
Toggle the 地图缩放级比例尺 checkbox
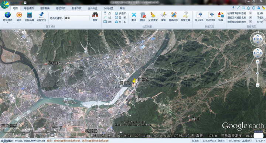(x=250, y=21)
